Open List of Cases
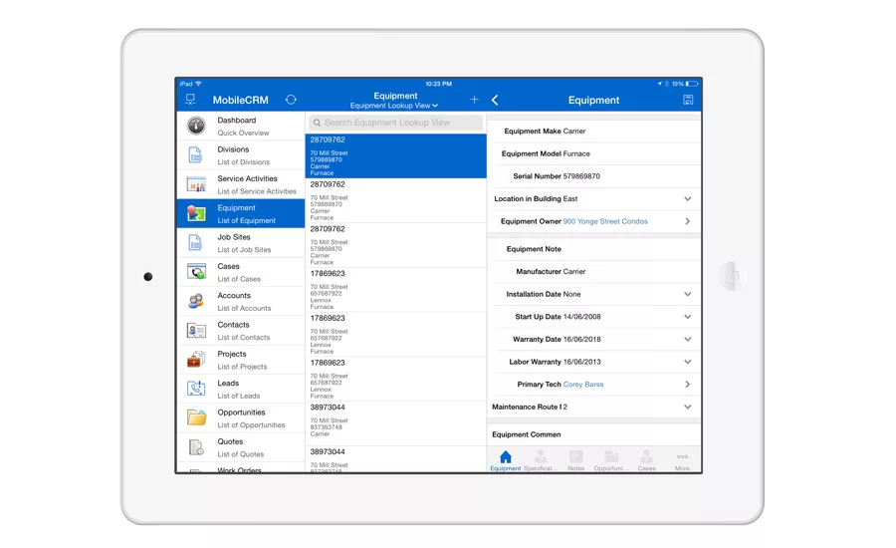 click(x=241, y=272)
